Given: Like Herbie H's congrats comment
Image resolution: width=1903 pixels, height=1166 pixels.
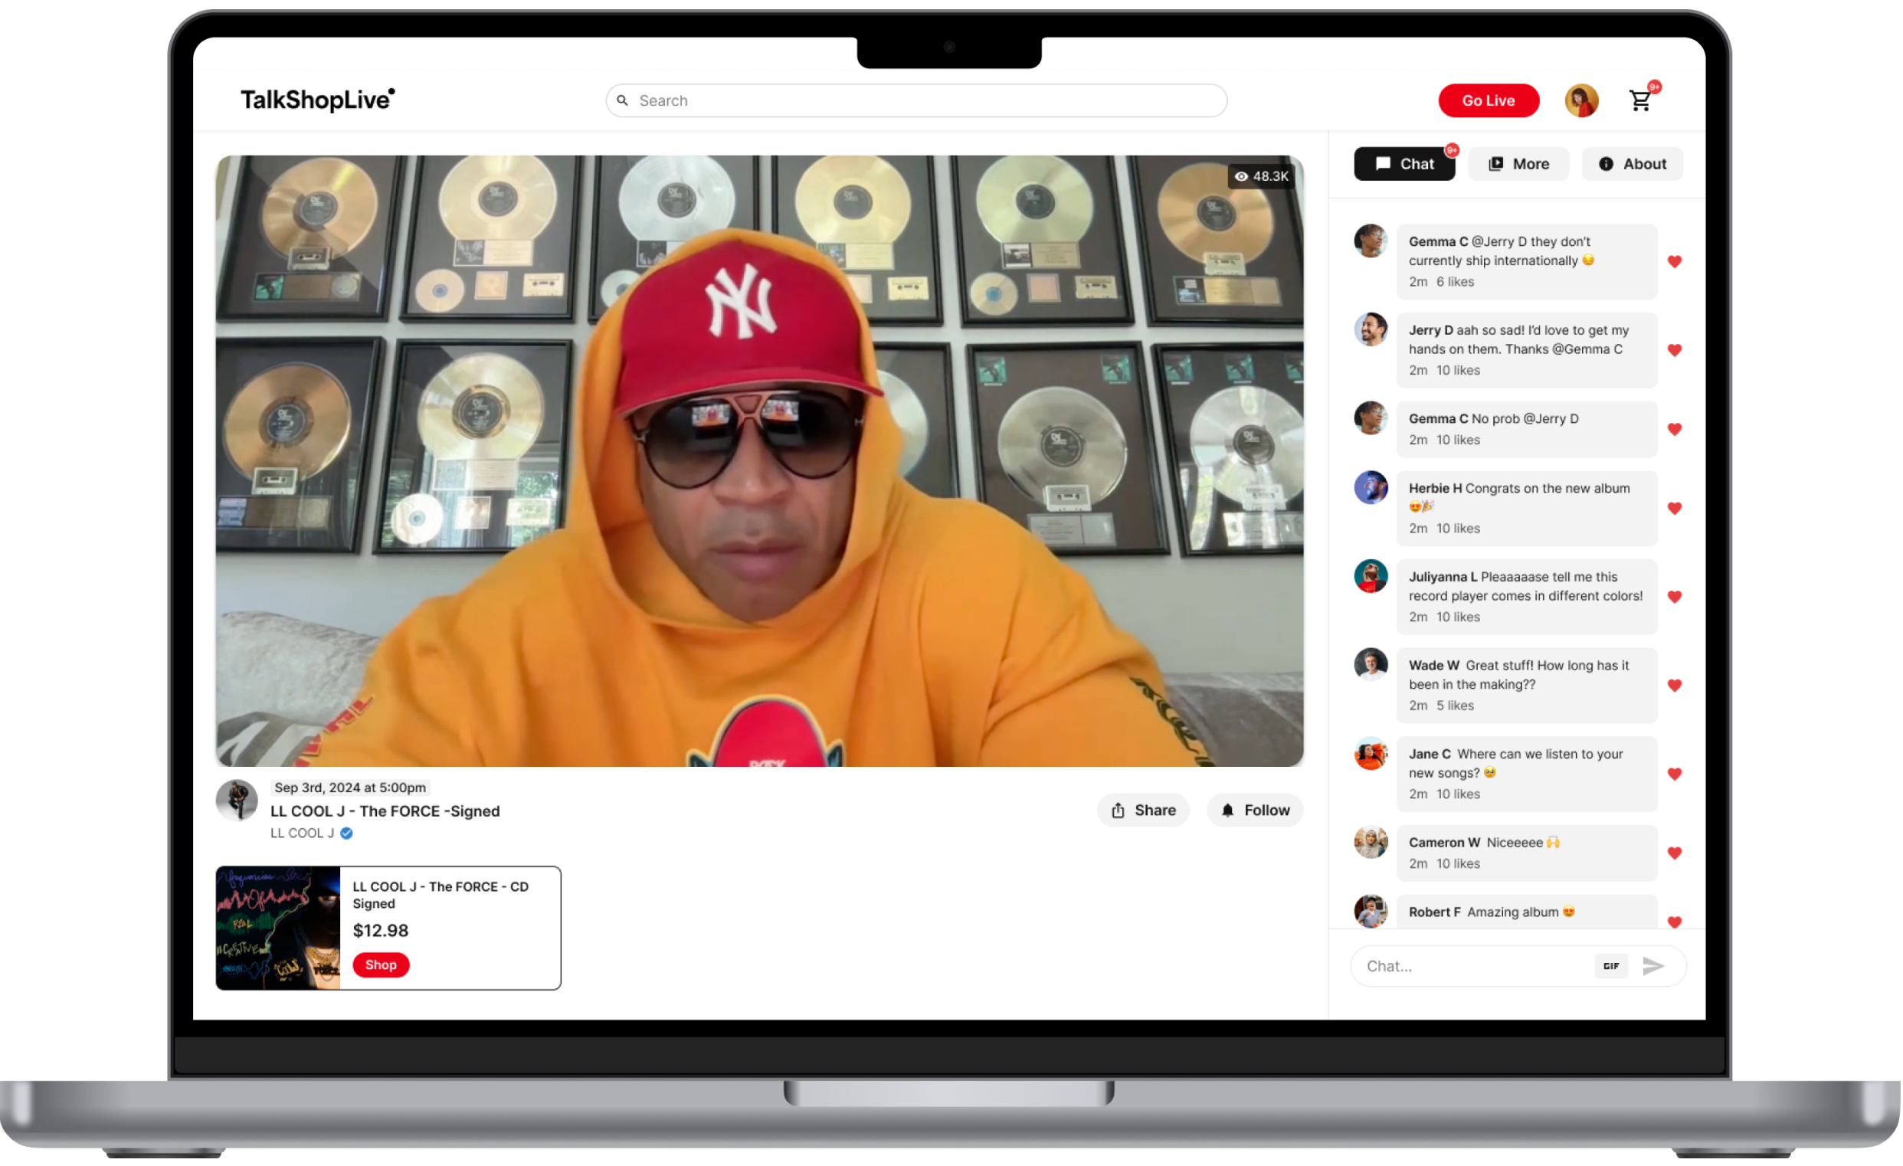Looking at the screenshot, I should point(1675,509).
